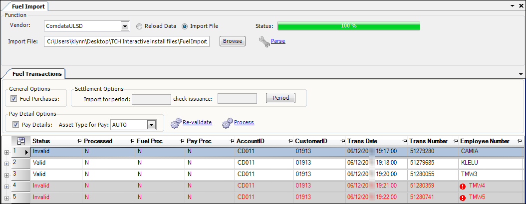The image size is (526, 204).
Task: Click the Import File path field
Action: click(x=127, y=41)
